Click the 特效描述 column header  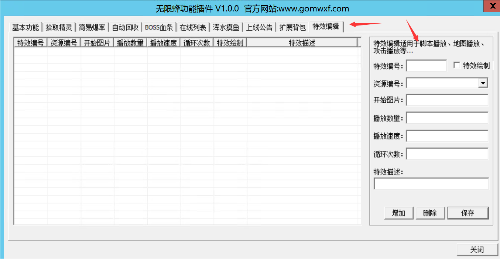tap(302, 43)
